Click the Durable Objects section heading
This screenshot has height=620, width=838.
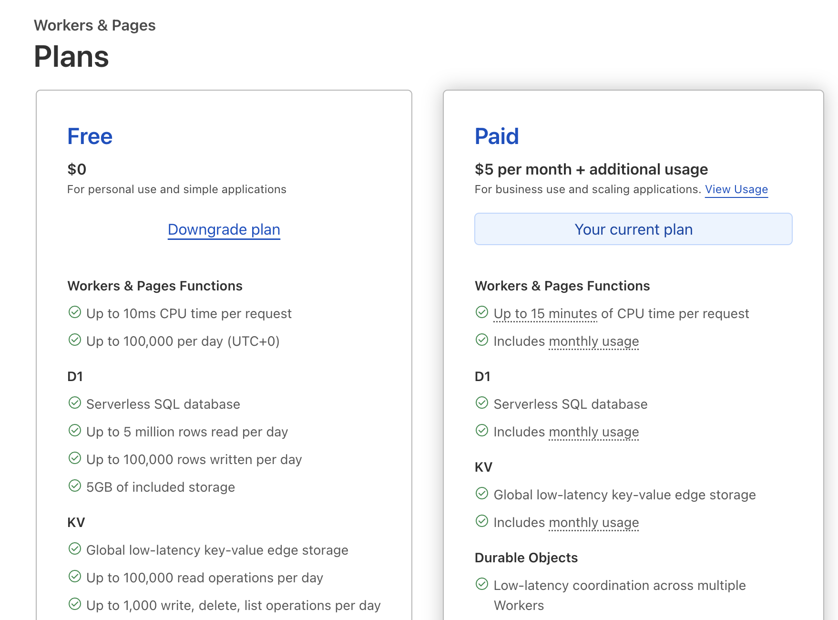[526, 558]
